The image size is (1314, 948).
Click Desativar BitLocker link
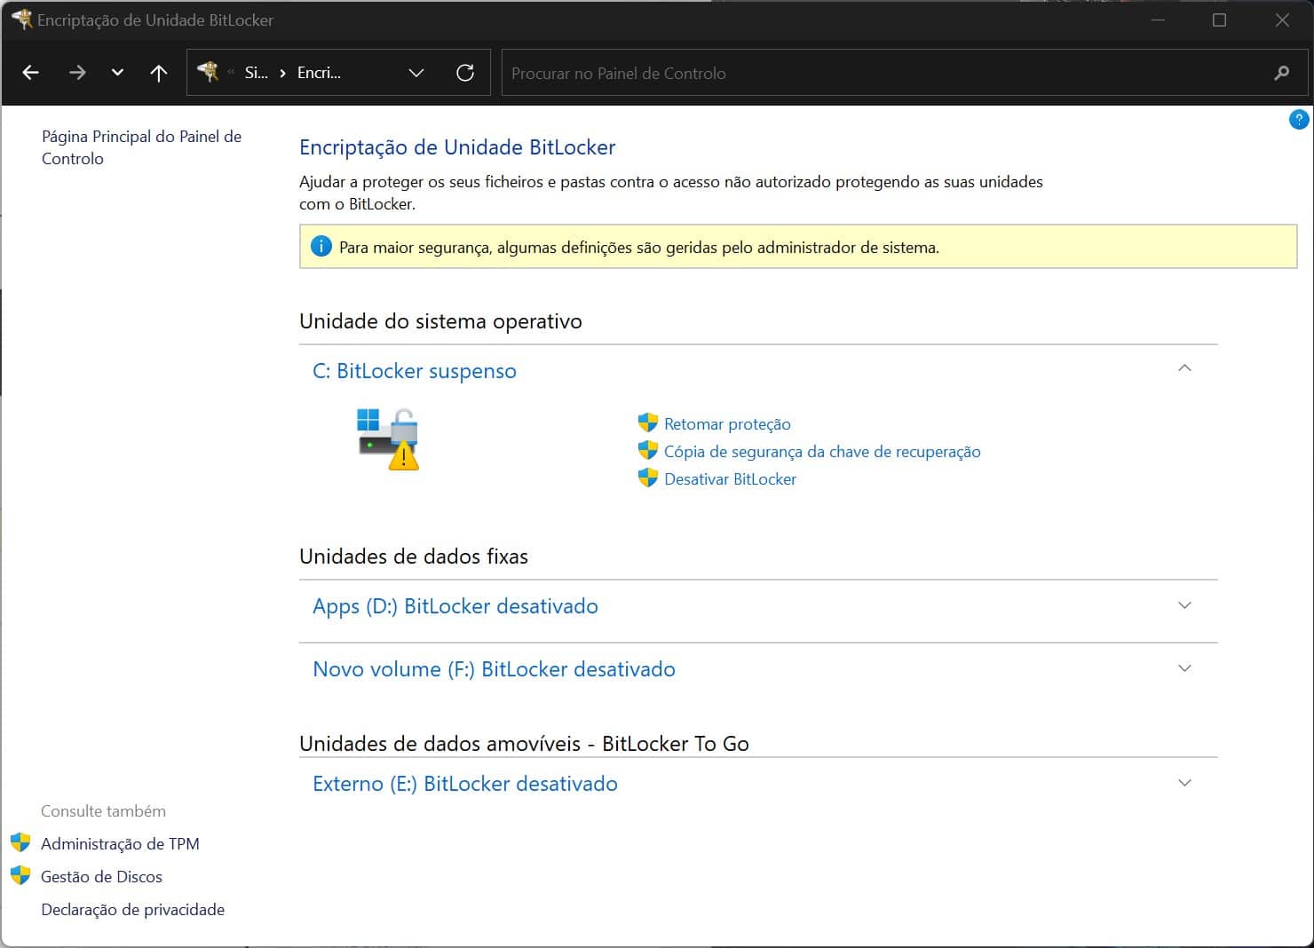point(730,479)
